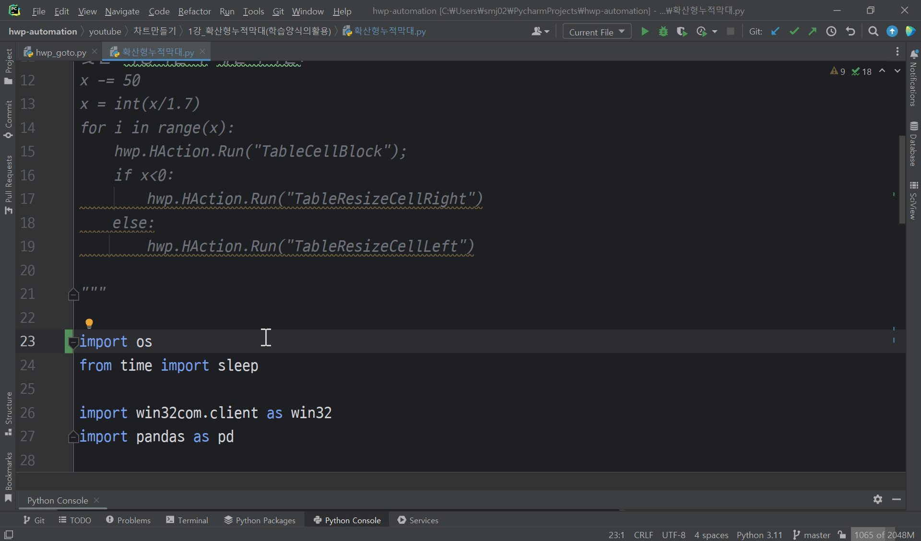Open the Refactor menu
Viewport: 921px width, 541px height.
tap(194, 11)
